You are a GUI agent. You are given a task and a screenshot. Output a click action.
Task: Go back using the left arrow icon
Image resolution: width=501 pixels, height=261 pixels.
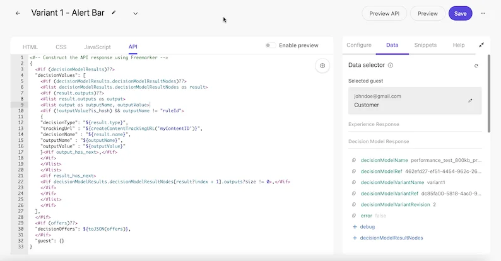(18, 13)
